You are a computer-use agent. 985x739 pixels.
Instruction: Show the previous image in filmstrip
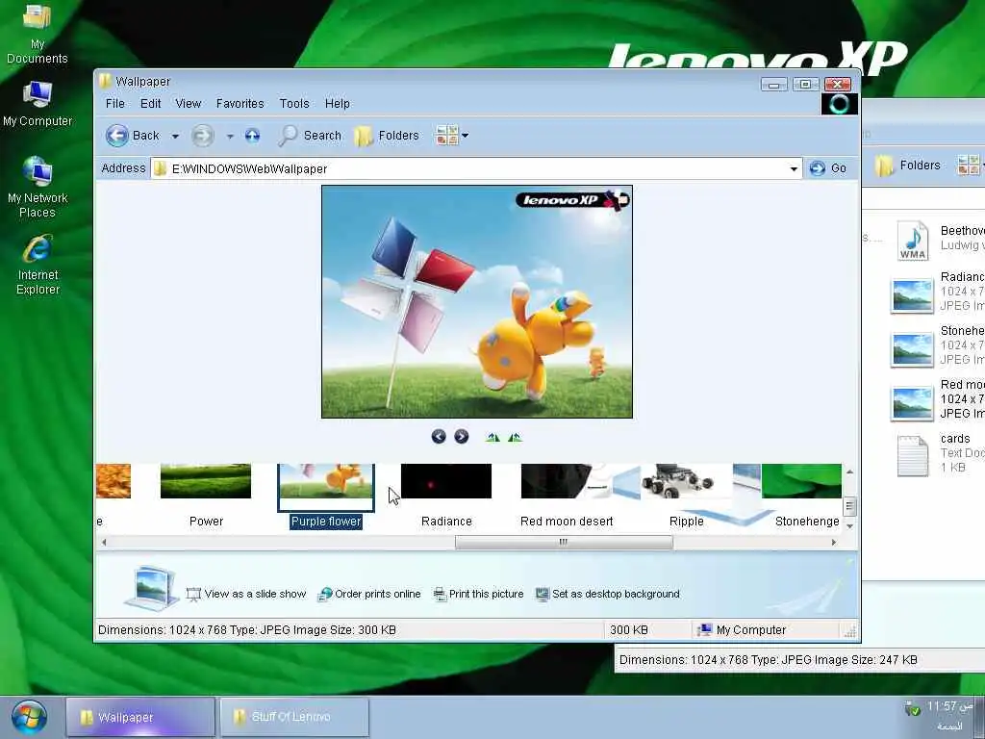(x=439, y=437)
